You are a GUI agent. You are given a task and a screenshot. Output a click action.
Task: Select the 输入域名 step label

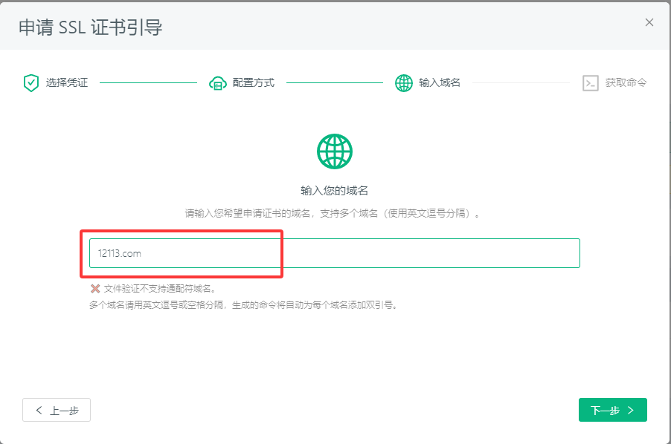point(440,82)
